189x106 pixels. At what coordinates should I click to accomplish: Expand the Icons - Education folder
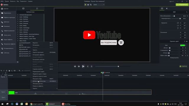(x=18, y=21)
